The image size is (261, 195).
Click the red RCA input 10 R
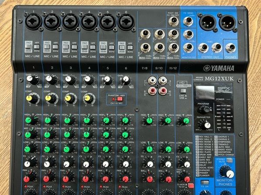[x=163, y=91]
